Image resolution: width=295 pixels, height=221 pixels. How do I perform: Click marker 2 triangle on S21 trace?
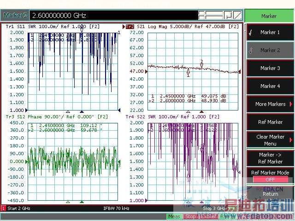coord(201,66)
